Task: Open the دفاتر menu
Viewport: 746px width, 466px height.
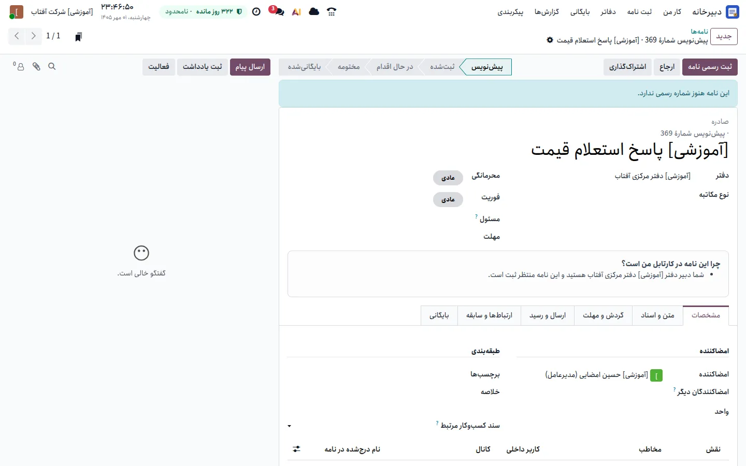Action: coord(608,11)
